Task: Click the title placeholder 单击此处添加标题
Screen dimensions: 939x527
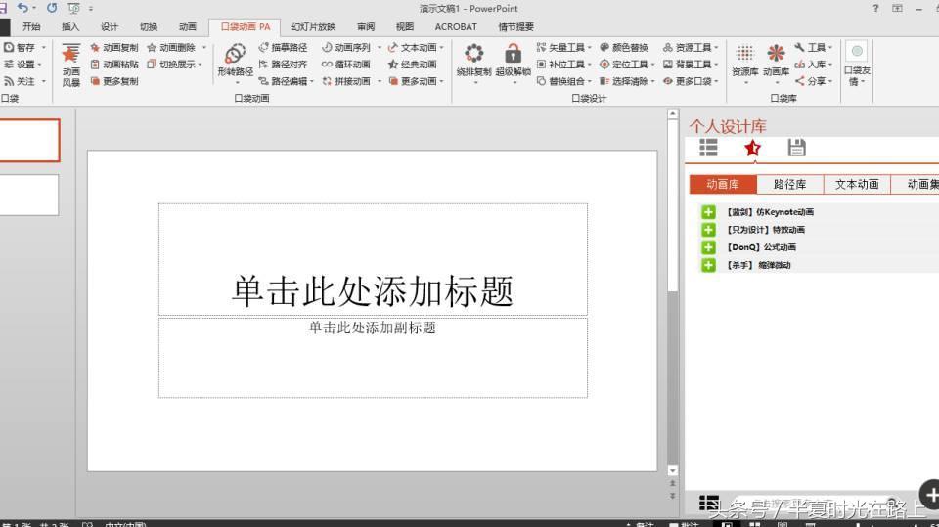Action: pyautogui.click(x=373, y=290)
